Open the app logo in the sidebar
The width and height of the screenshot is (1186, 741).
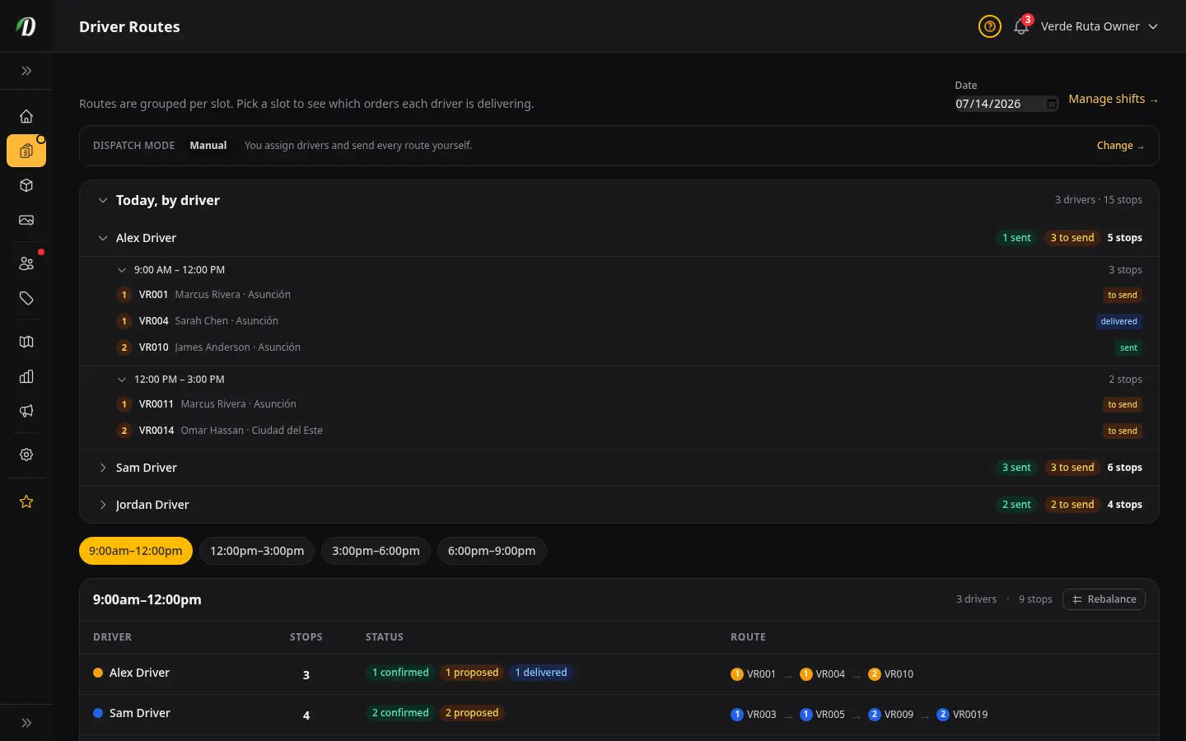26,26
